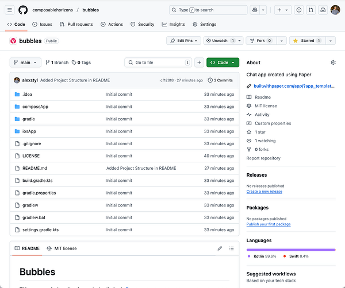
Task: Open the main branch selector
Action: 25,63
